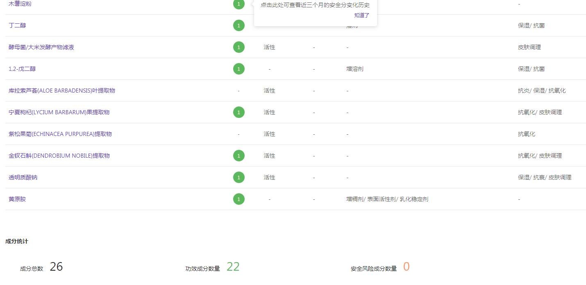Viewport: 586px width, 285px height.
Task: Click safety score badge for 木薯淀粉
Action: [238, 4]
